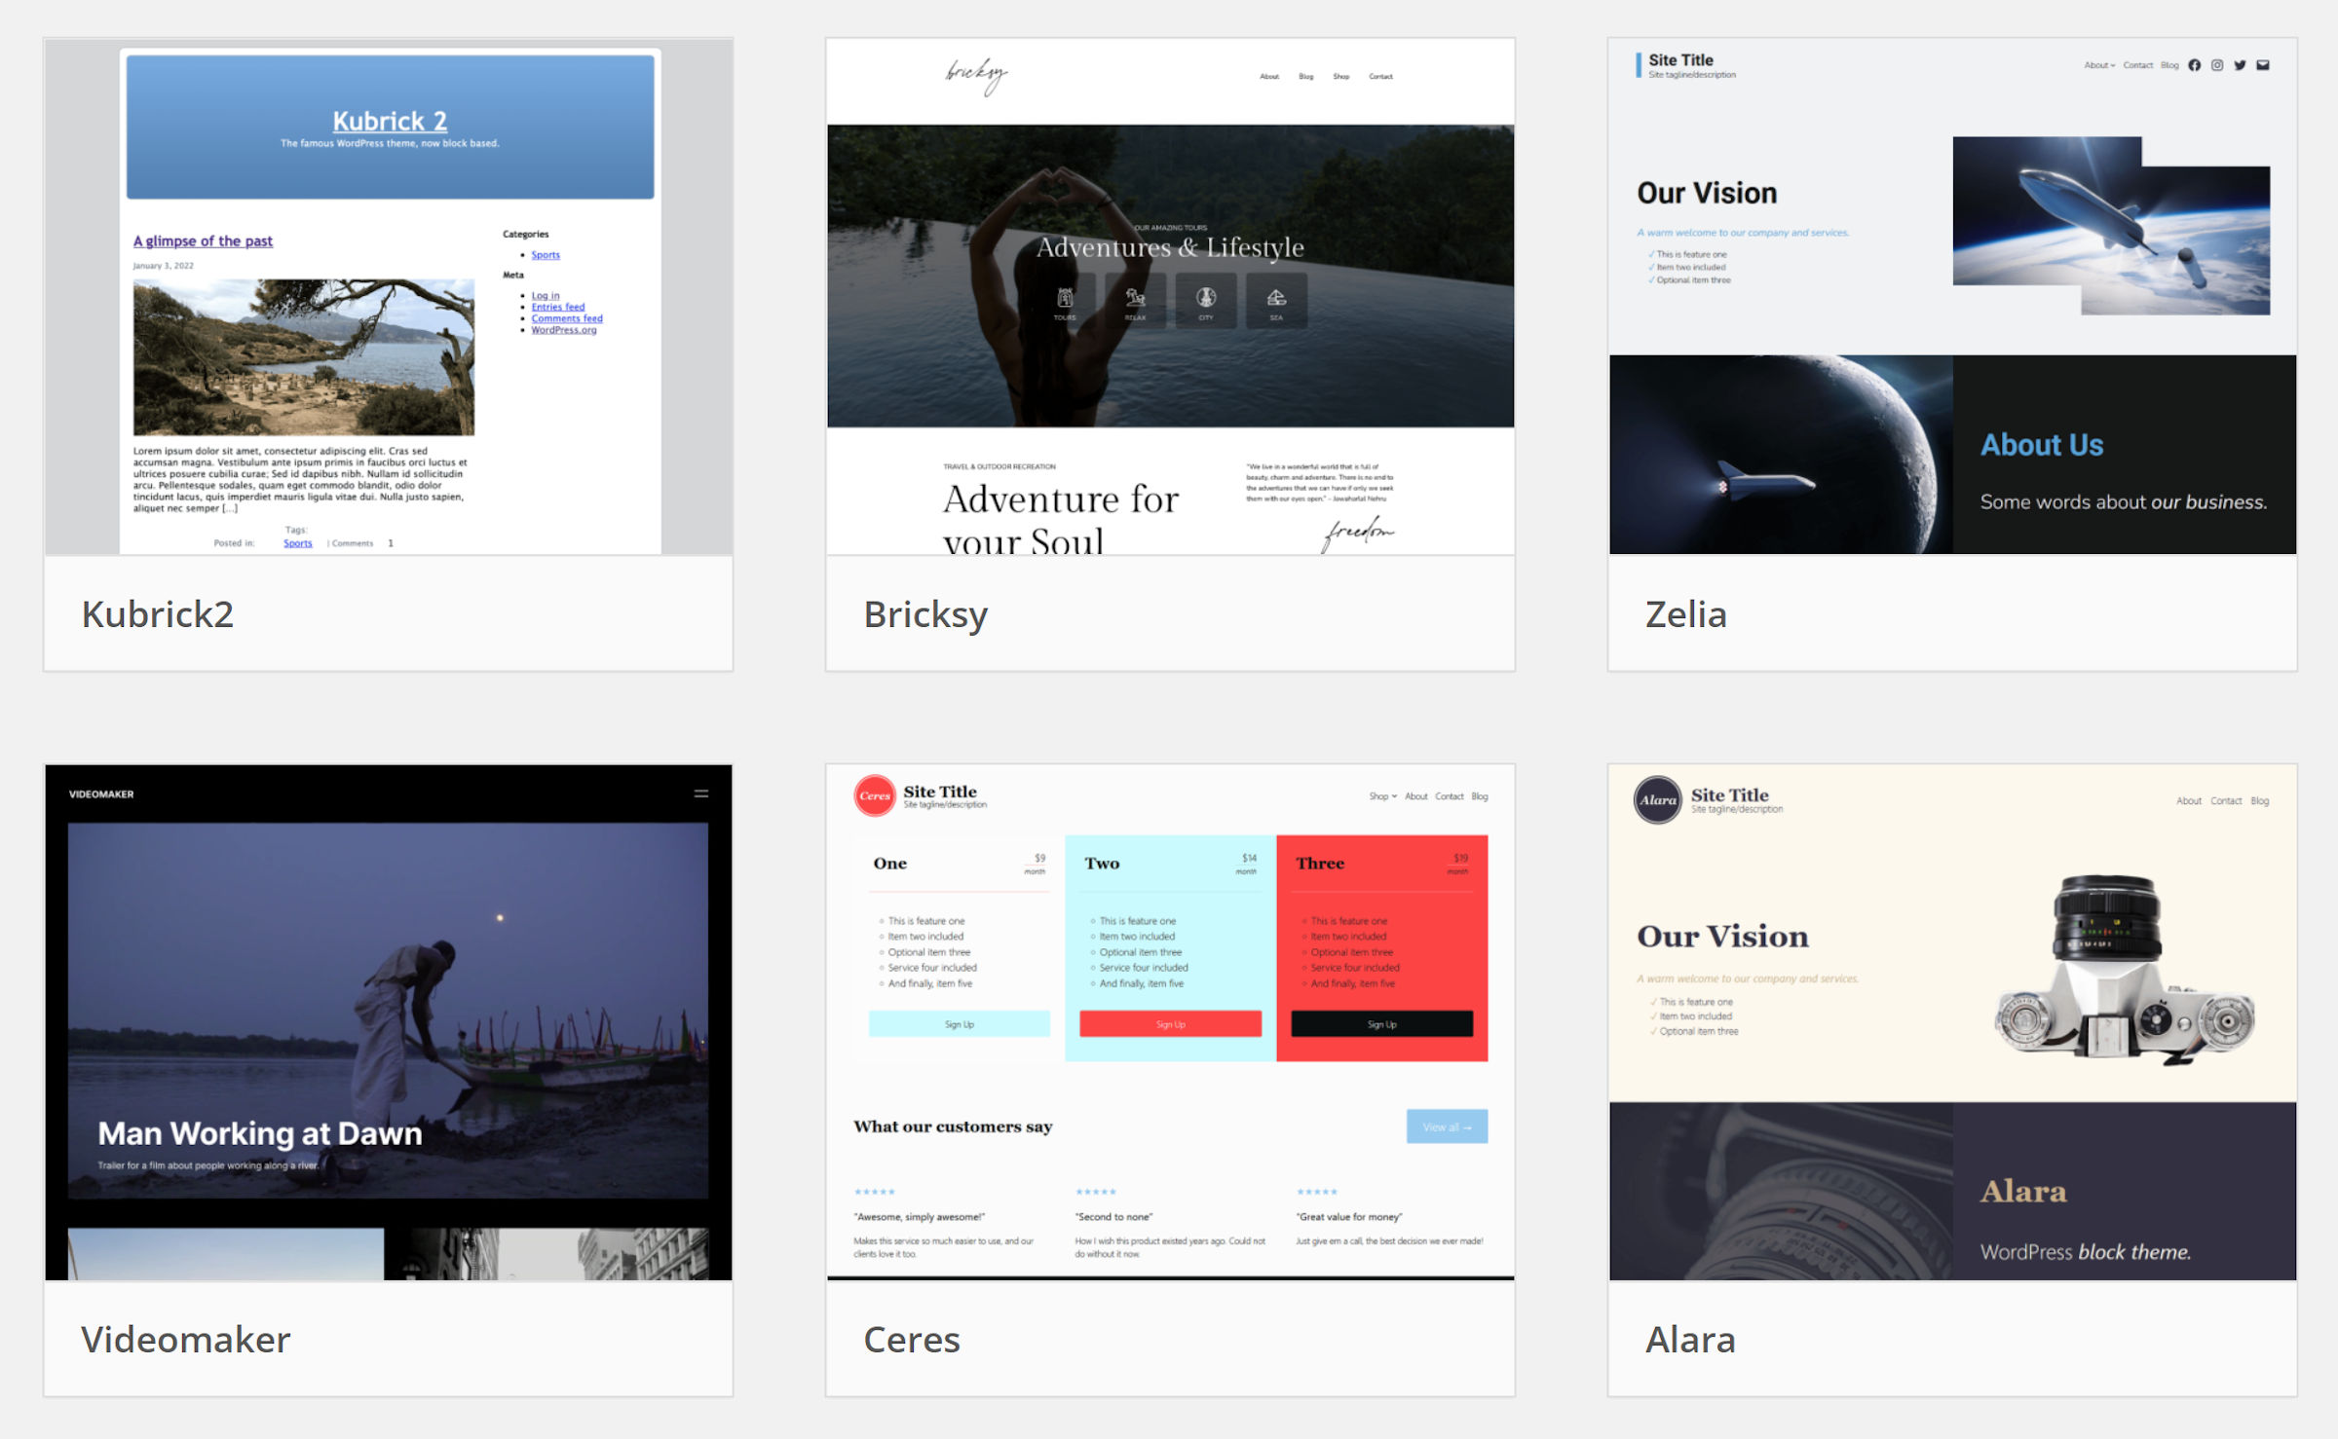Screen dimensions: 2338x1439
Task: Click the View all button under customer reviews
Action: [1447, 1126]
